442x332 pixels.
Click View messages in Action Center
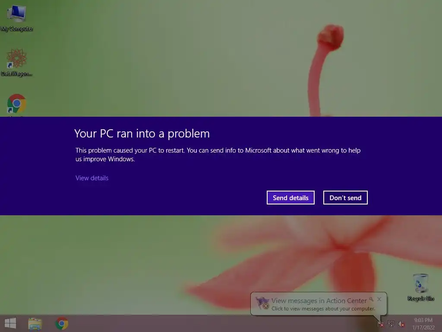pyautogui.click(x=319, y=301)
